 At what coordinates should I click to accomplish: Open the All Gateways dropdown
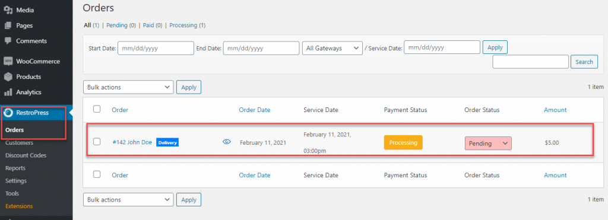point(332,49)
